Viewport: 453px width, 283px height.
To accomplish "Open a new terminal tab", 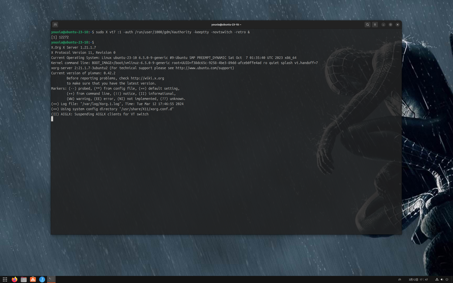I will click(x=55, y=24).
